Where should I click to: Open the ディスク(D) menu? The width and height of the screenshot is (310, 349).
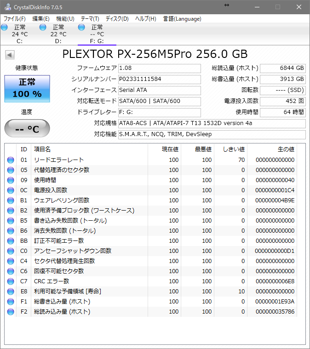coord(117,19)
